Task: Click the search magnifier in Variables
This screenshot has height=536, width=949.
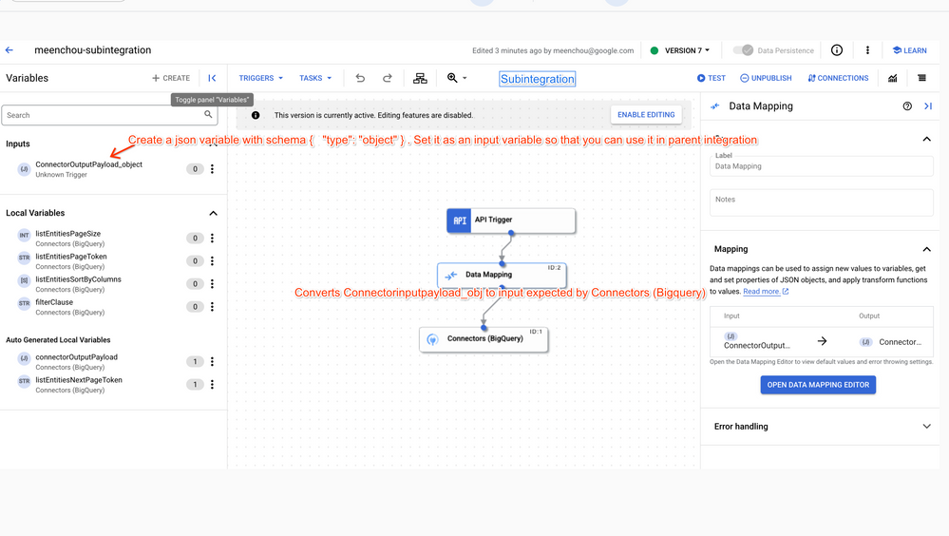Action: point(208,114)
